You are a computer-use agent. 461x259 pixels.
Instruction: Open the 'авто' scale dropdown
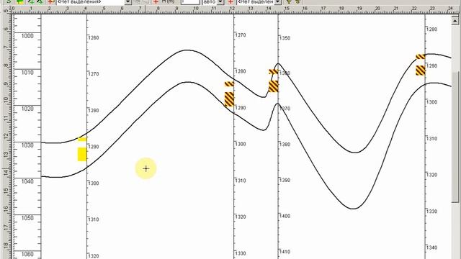tap(220, 1)
